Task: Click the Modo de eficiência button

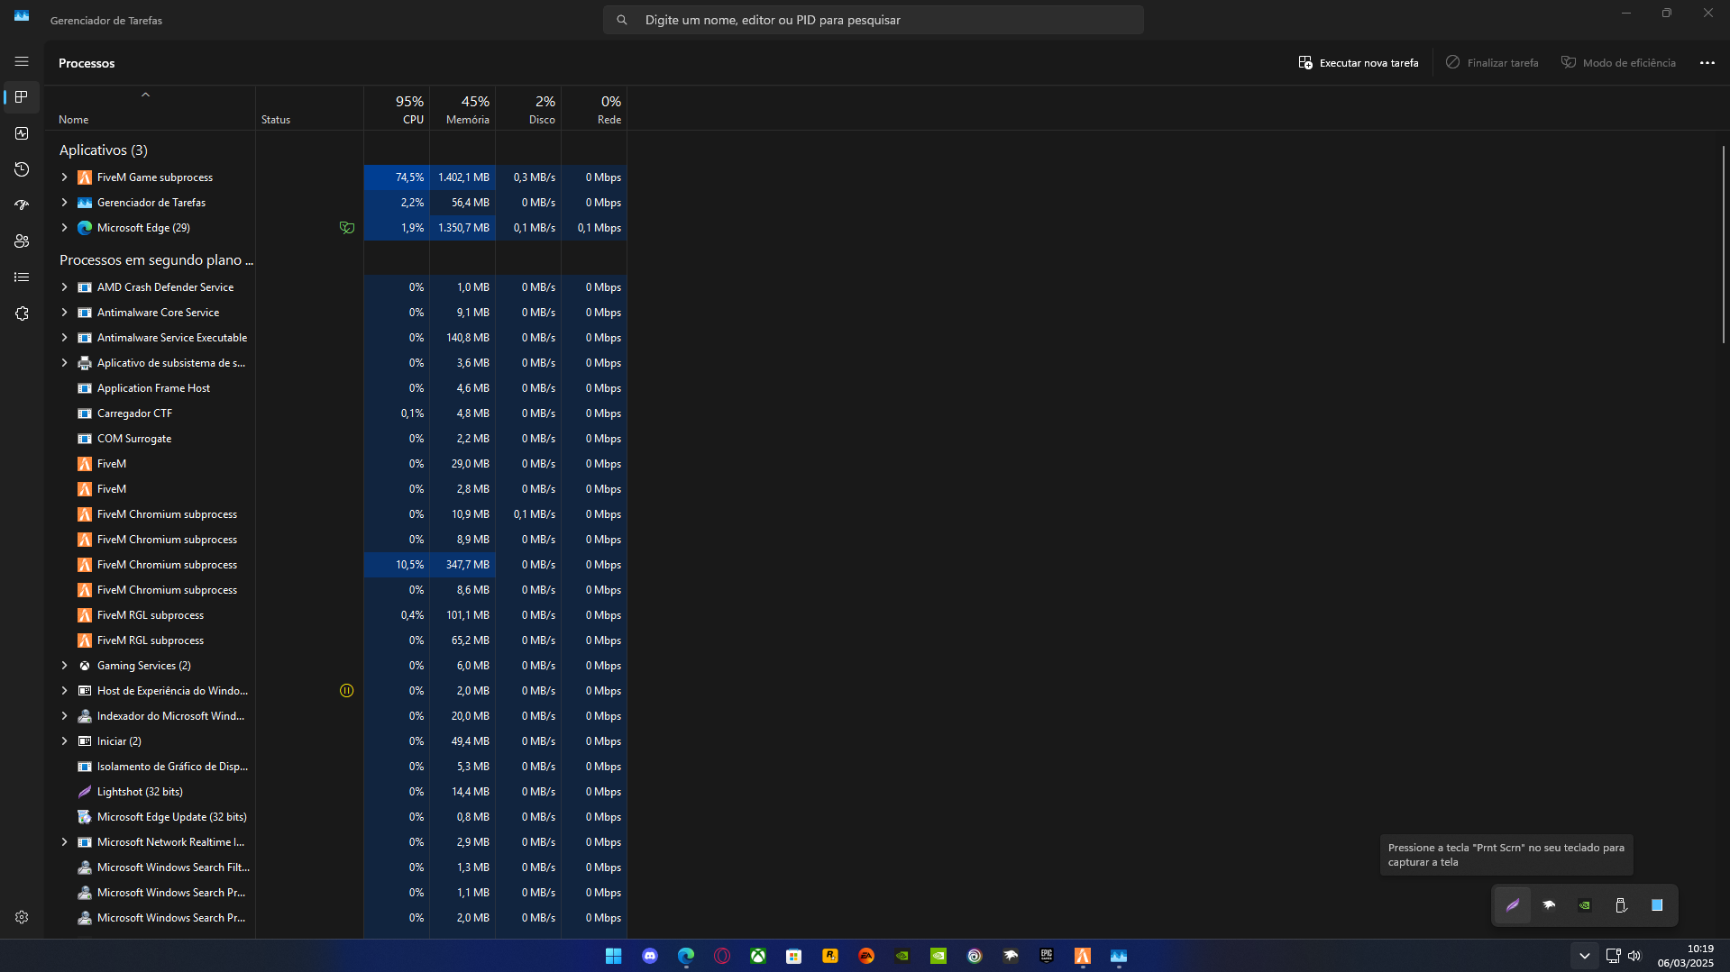Action: pyautogui.click(x=1619, y=62)
